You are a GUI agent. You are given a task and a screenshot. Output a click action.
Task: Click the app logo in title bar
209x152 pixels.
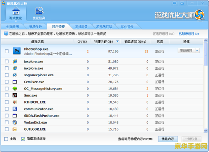pos(3,3)
